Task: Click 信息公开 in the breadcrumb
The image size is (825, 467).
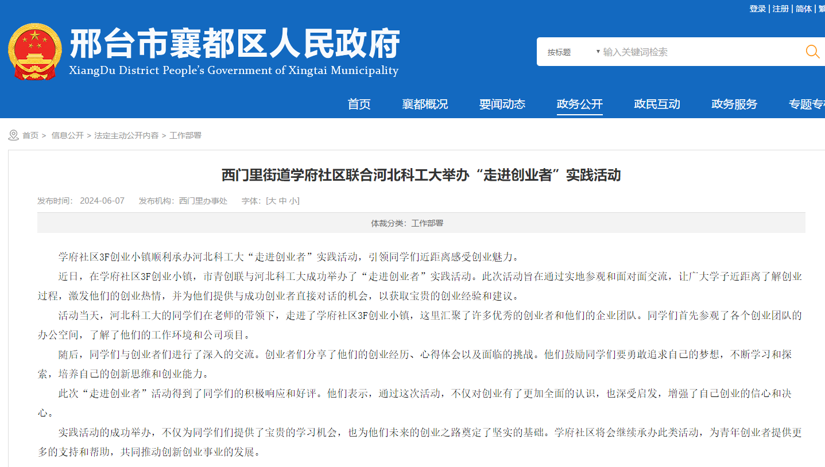Action: [x=67, y=135]
